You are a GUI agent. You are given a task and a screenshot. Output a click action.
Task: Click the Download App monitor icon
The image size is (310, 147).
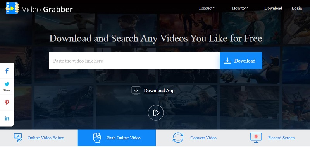136,91
